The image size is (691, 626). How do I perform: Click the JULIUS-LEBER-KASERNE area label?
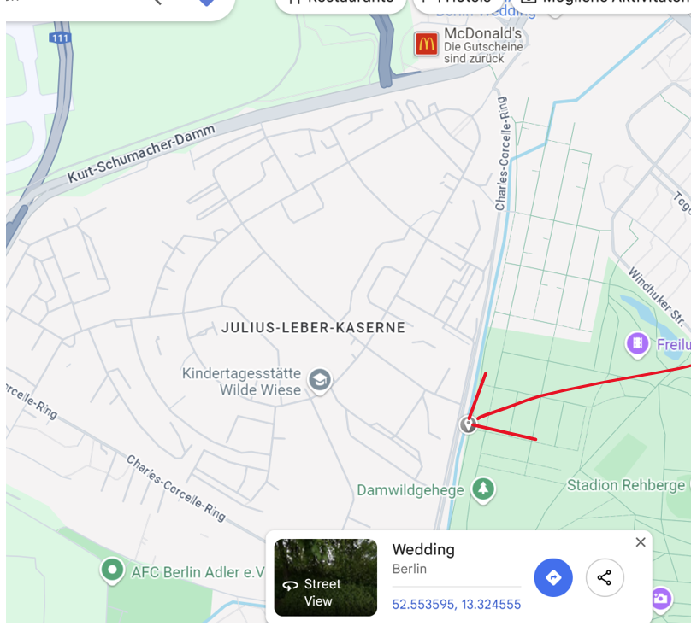313,328
